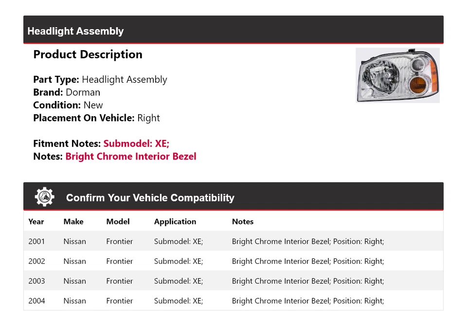467x326 pixels.
Task: Click the Year column header
Action: [36, 222]
